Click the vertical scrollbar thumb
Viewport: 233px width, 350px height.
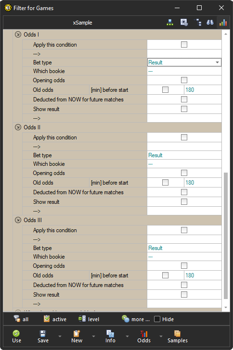[x=226, y=236]
